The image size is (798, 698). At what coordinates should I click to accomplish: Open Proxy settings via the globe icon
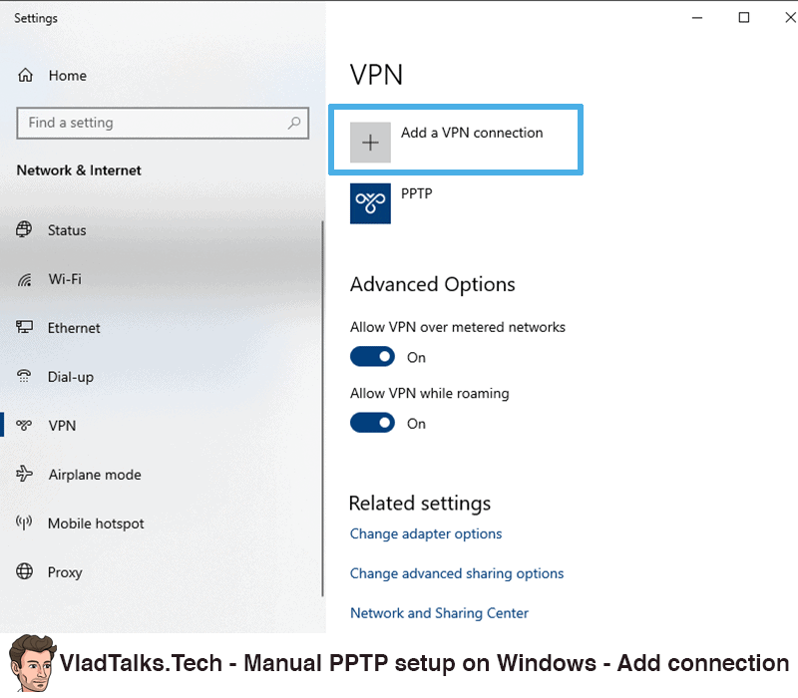point(24,571)
